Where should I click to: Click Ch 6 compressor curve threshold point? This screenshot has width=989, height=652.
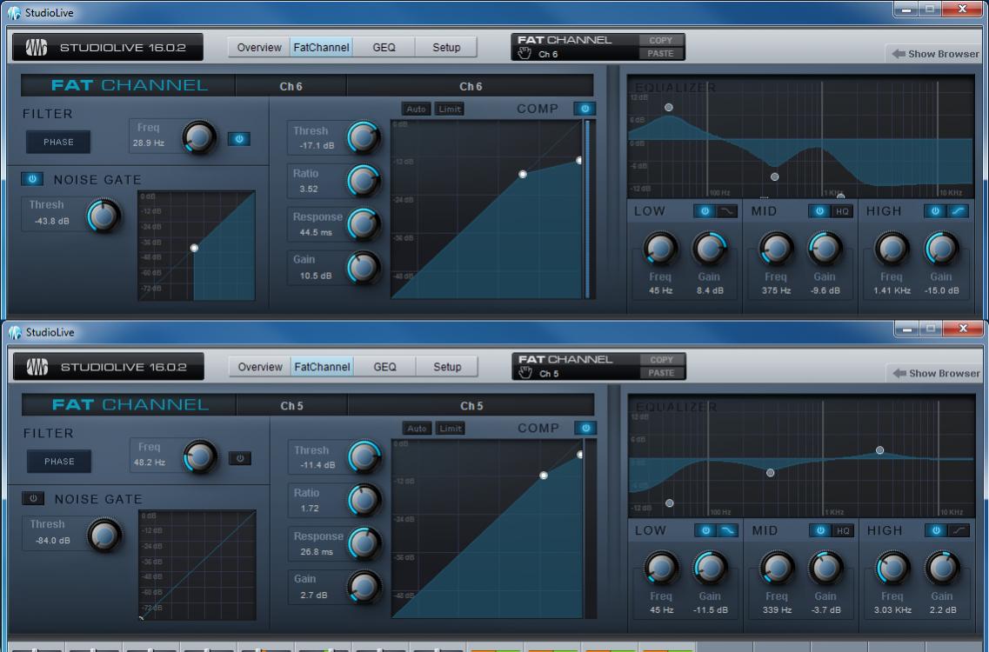click(x=522, y=174)
